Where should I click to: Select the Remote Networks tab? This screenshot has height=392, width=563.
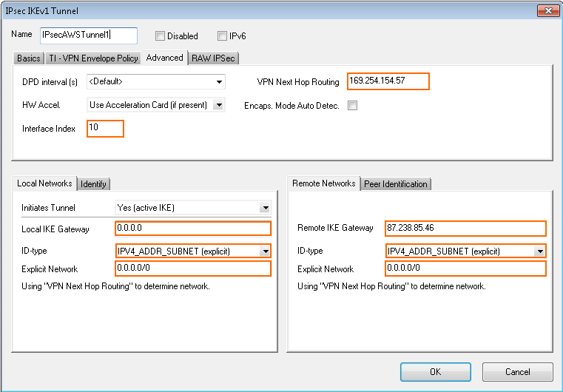(x=323, y=183)
